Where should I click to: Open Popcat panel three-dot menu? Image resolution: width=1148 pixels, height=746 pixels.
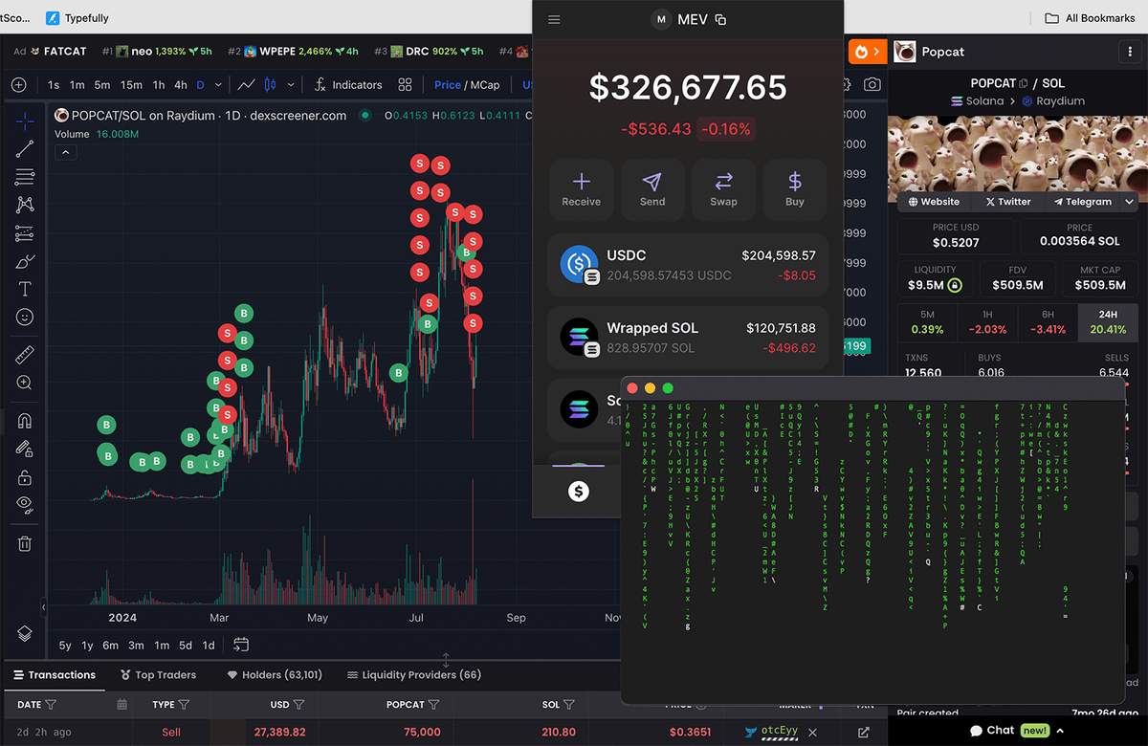pos(1130,52)
